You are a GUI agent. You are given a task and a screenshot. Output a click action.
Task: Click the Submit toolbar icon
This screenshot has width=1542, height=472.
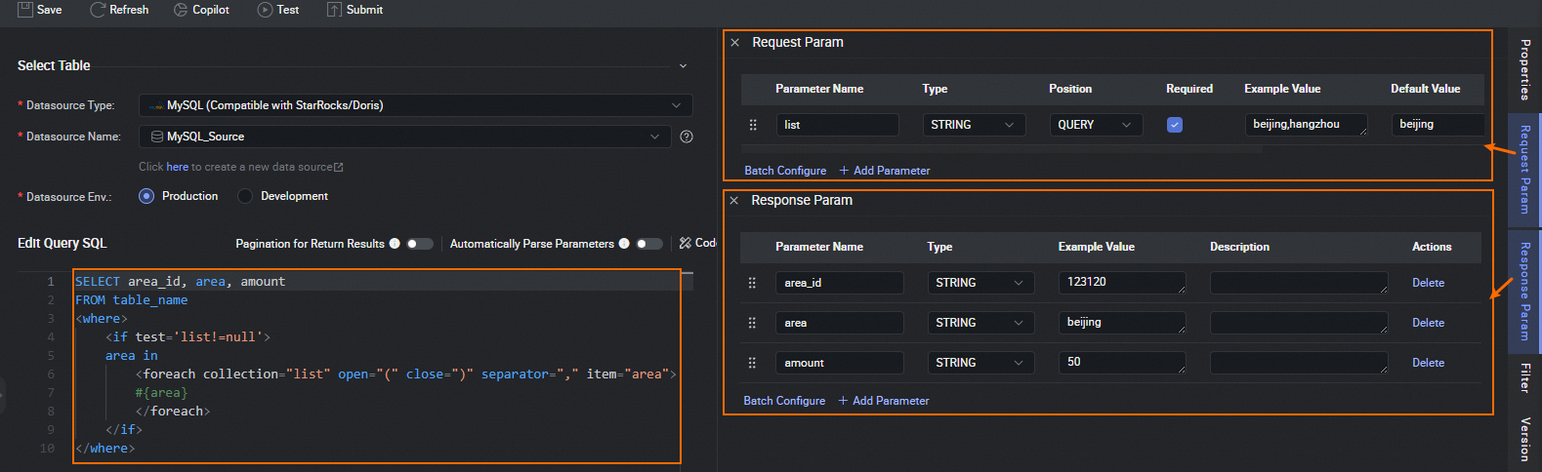[334, 10]
